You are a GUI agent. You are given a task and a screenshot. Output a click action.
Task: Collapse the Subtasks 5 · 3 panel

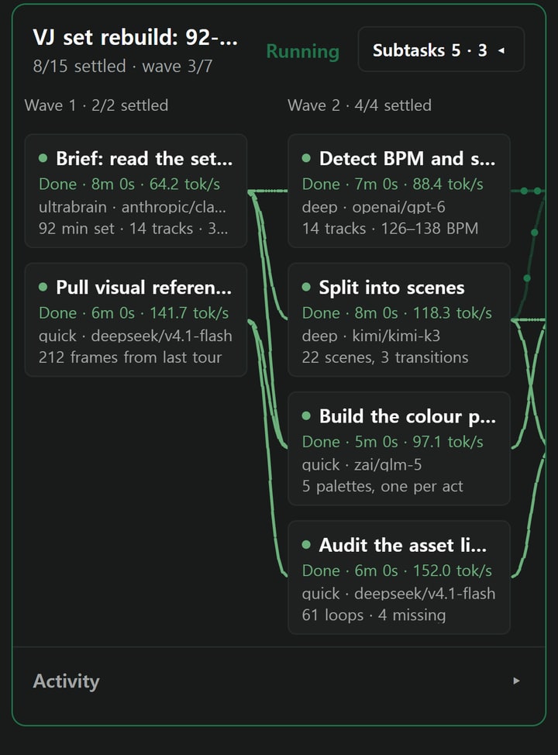[441, 50]
